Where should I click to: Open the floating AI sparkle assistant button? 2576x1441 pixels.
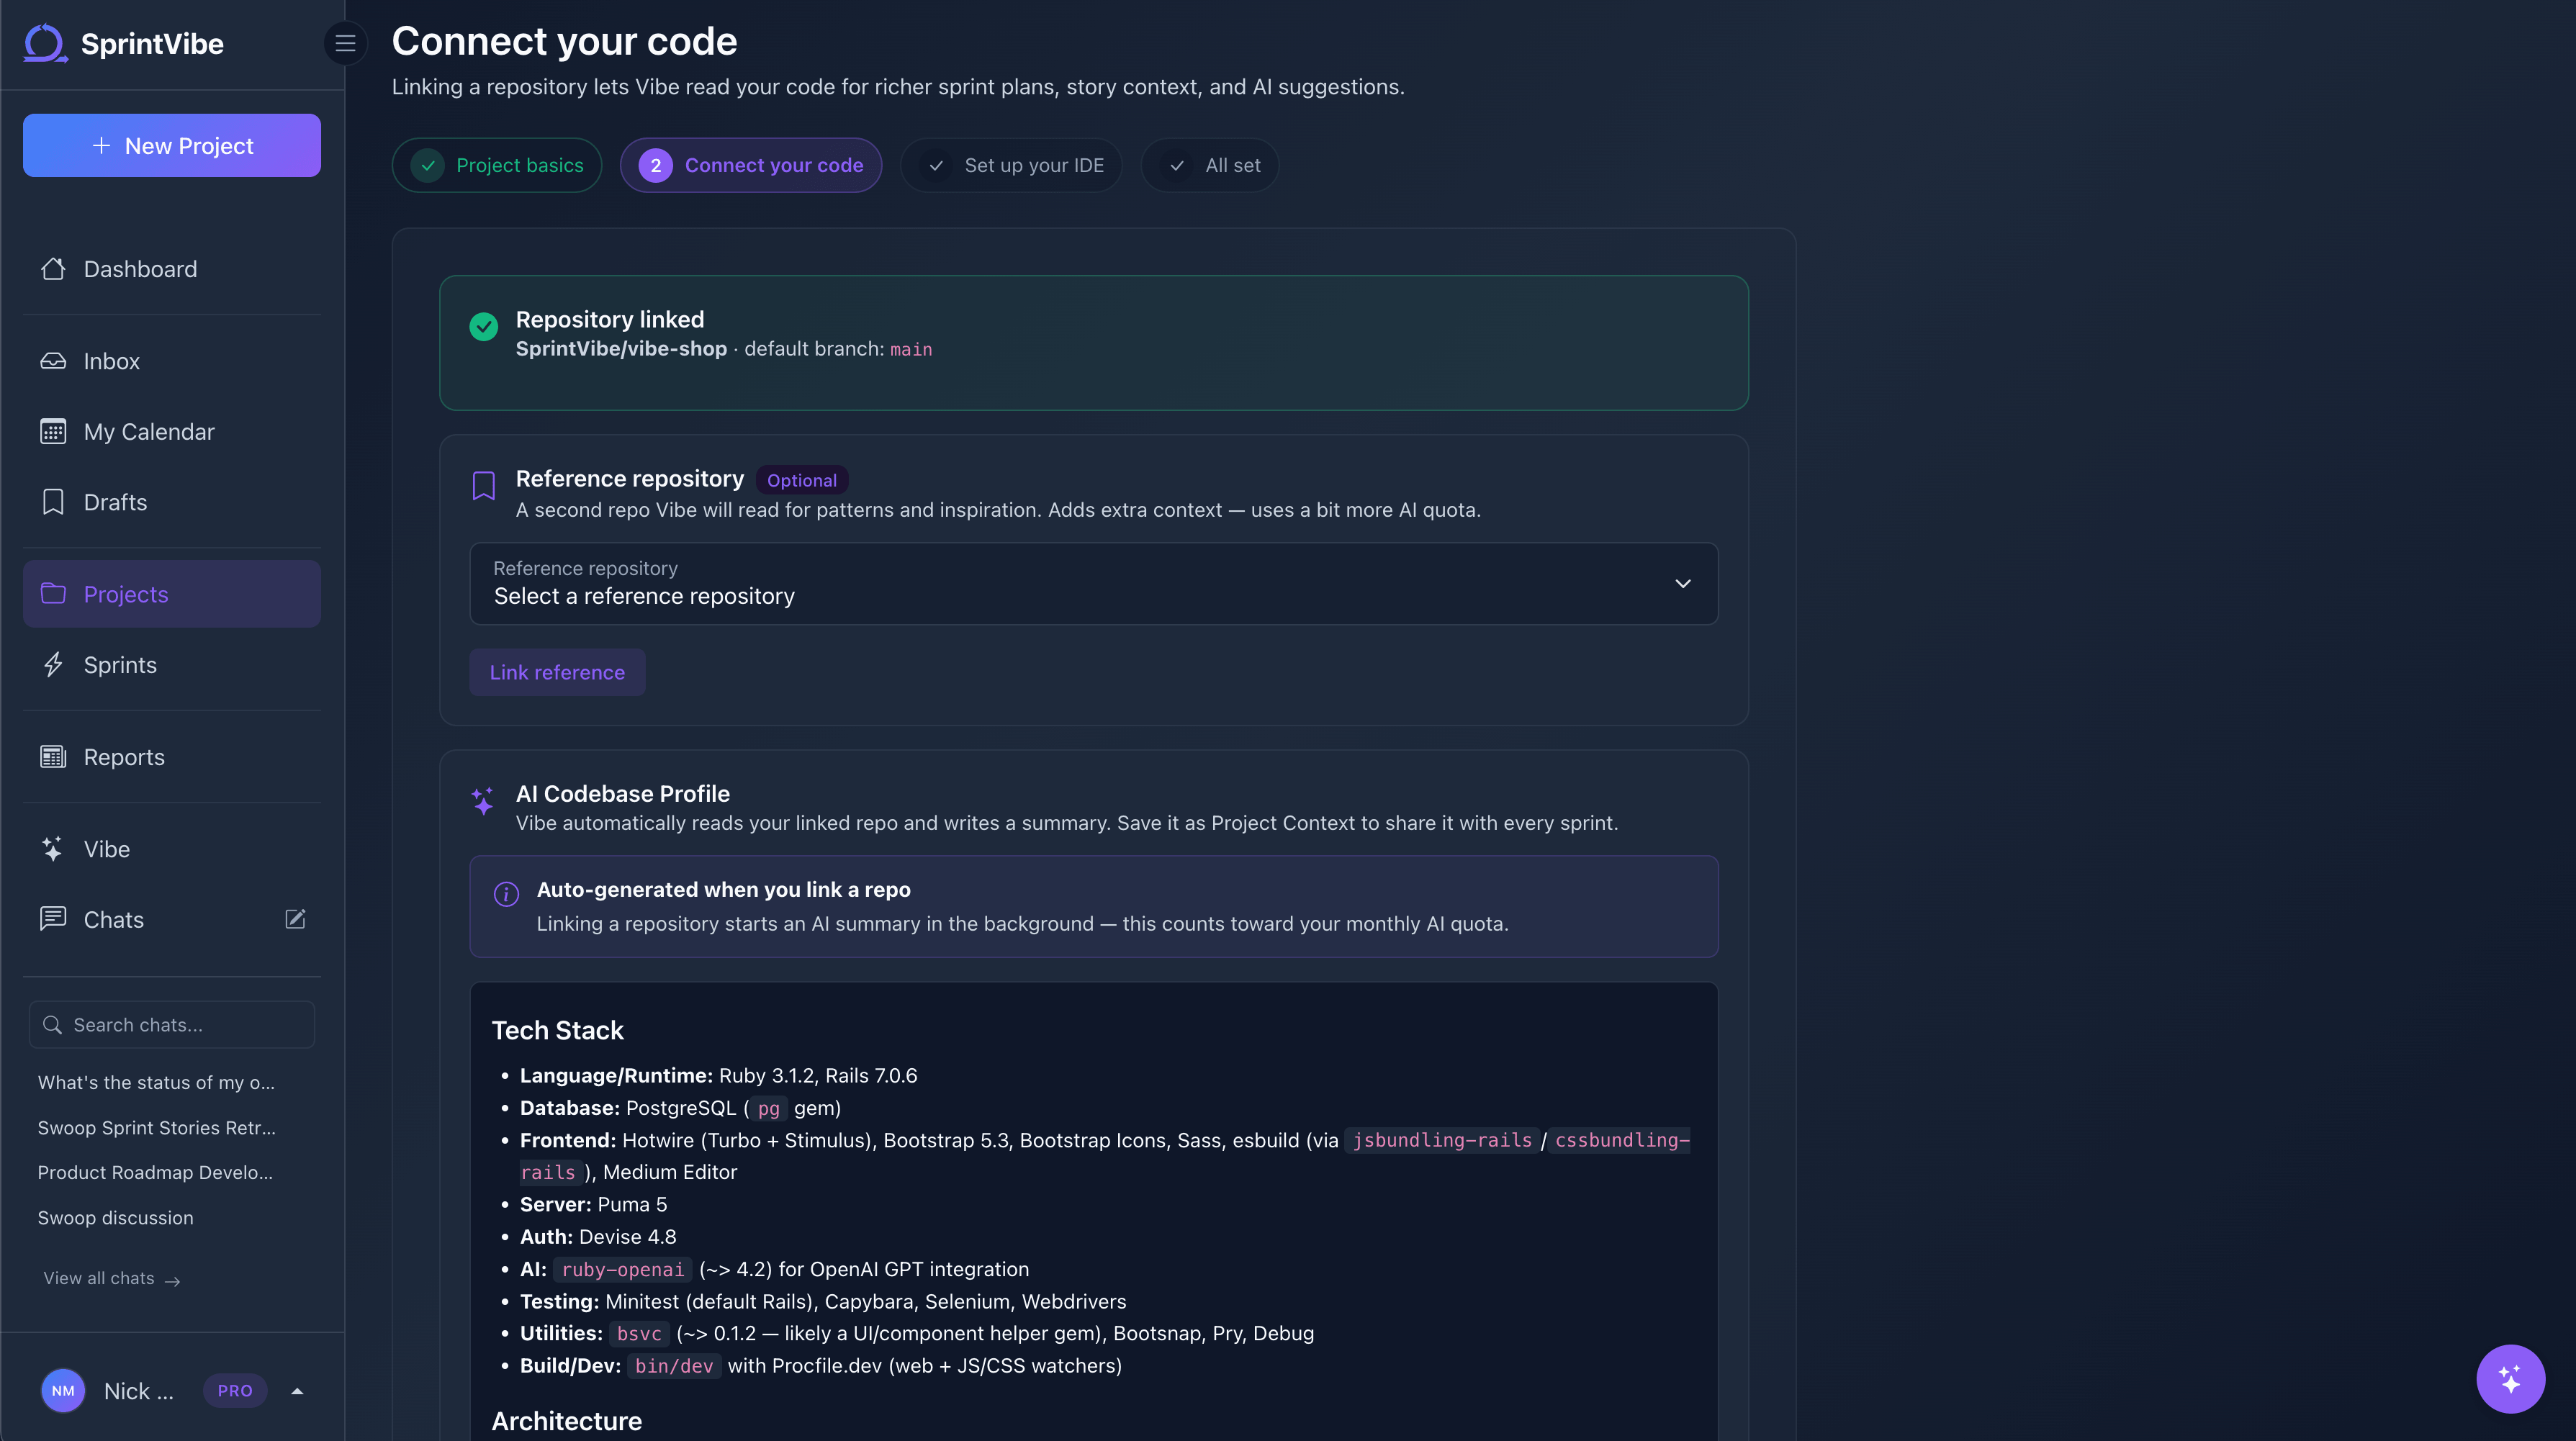2510,1379
